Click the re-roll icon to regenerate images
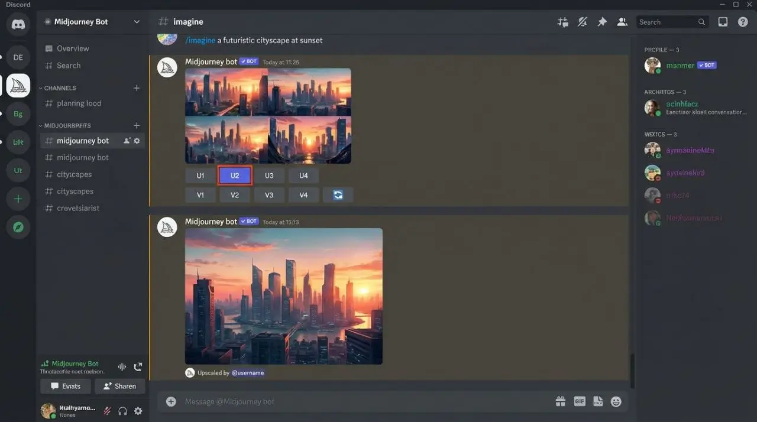This screenshot has width=757, height=422. (338, 194)
